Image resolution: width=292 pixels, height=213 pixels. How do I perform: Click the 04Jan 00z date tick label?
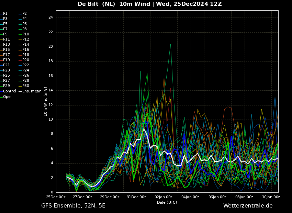pyautogui.click(x=190, y=197)
